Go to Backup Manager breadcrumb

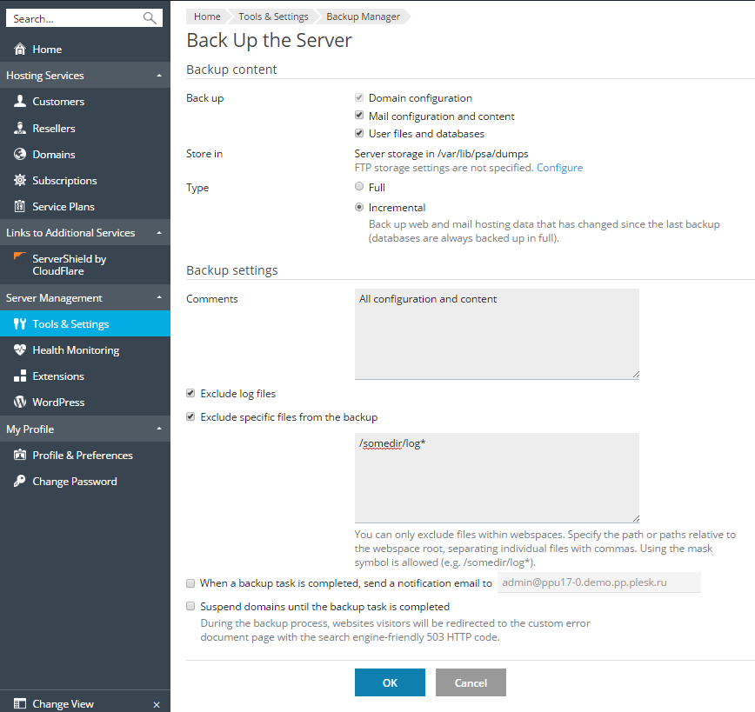(363, 17)
